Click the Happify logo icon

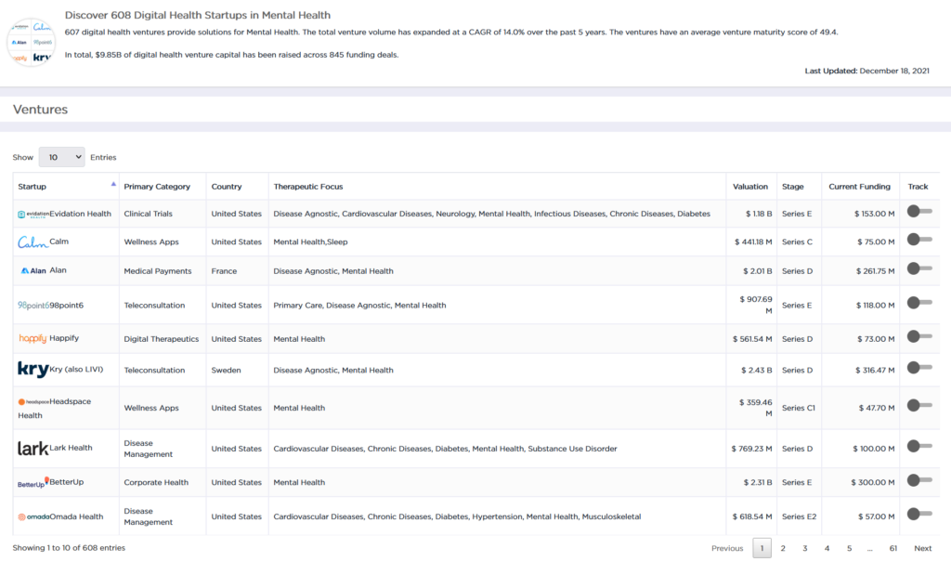(33, 339)
